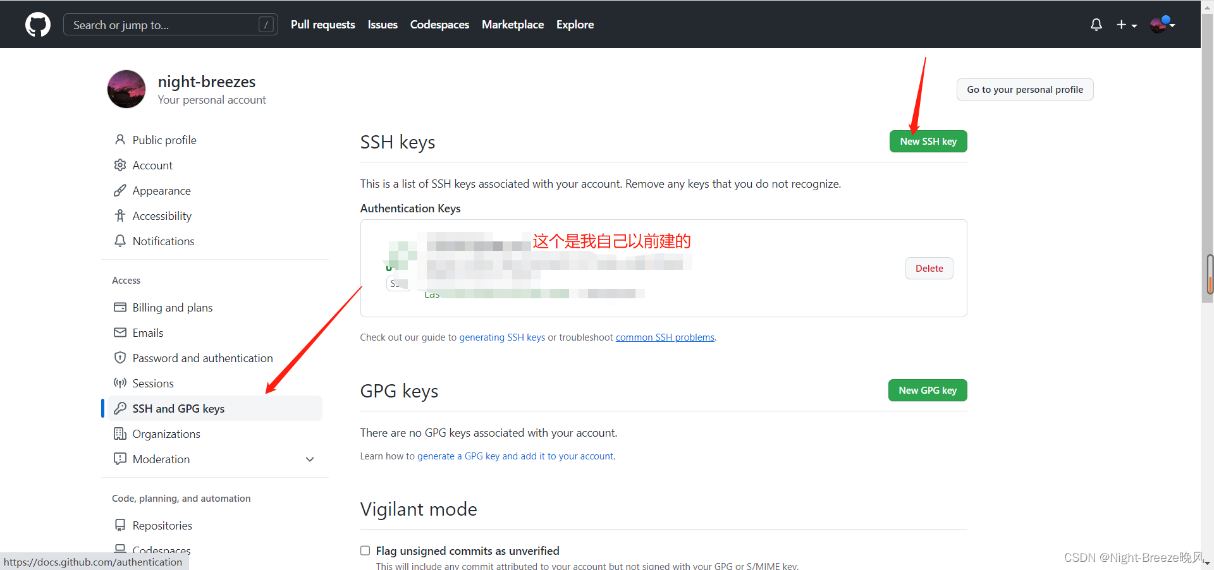Open the generating SSH keys guide link

click(x=502, y=337)
